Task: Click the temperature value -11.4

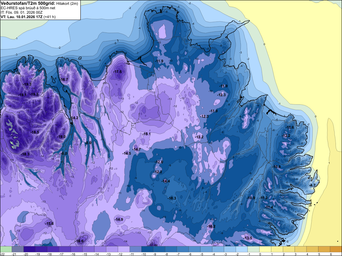Action: [269, 207]
